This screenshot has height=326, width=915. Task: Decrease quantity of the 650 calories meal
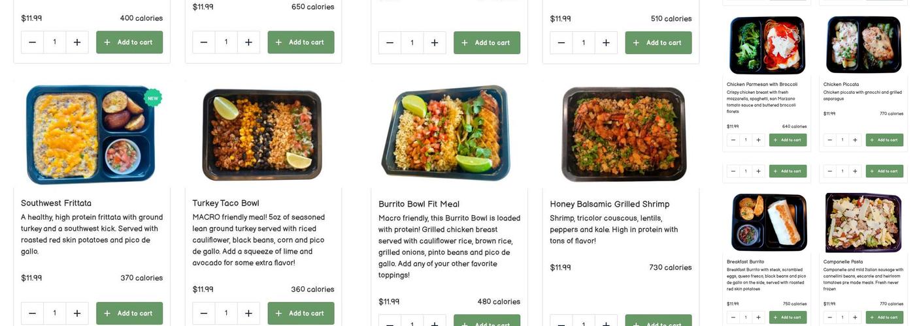tap(203, 42)
